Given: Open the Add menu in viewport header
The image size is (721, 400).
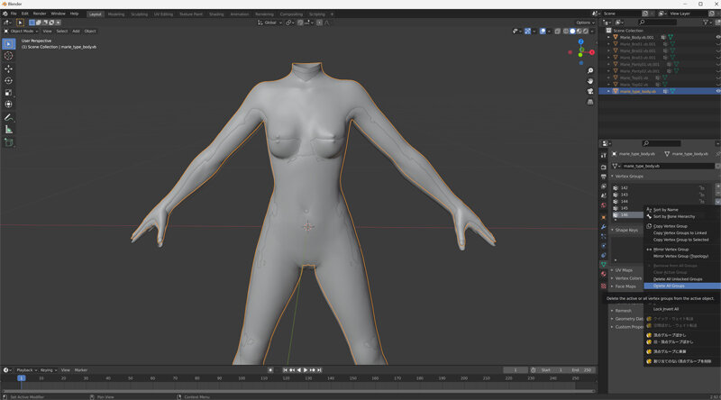Looking at the screenshot, I should pyautogui.click(x=76, y=32).
